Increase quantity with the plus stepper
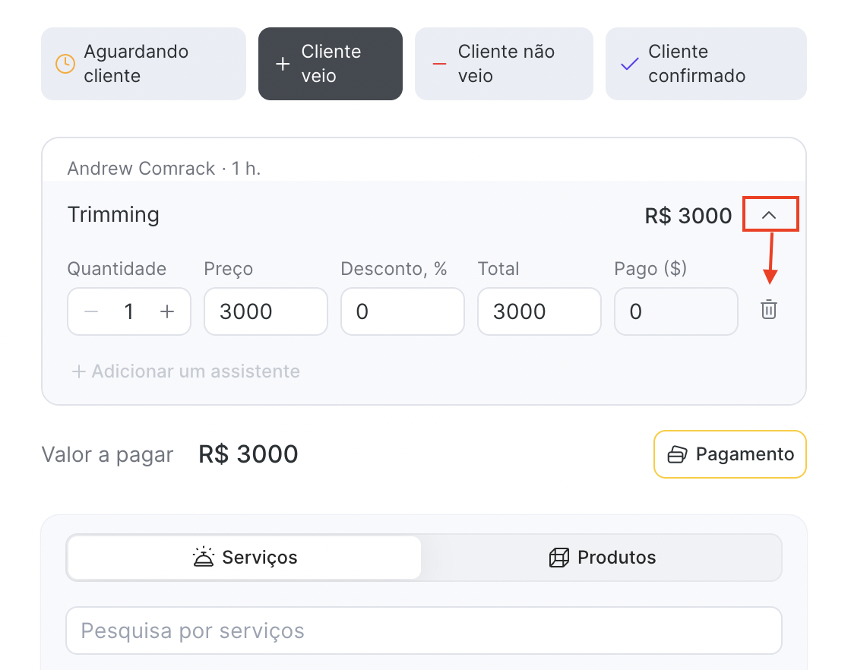 (167, 311)
